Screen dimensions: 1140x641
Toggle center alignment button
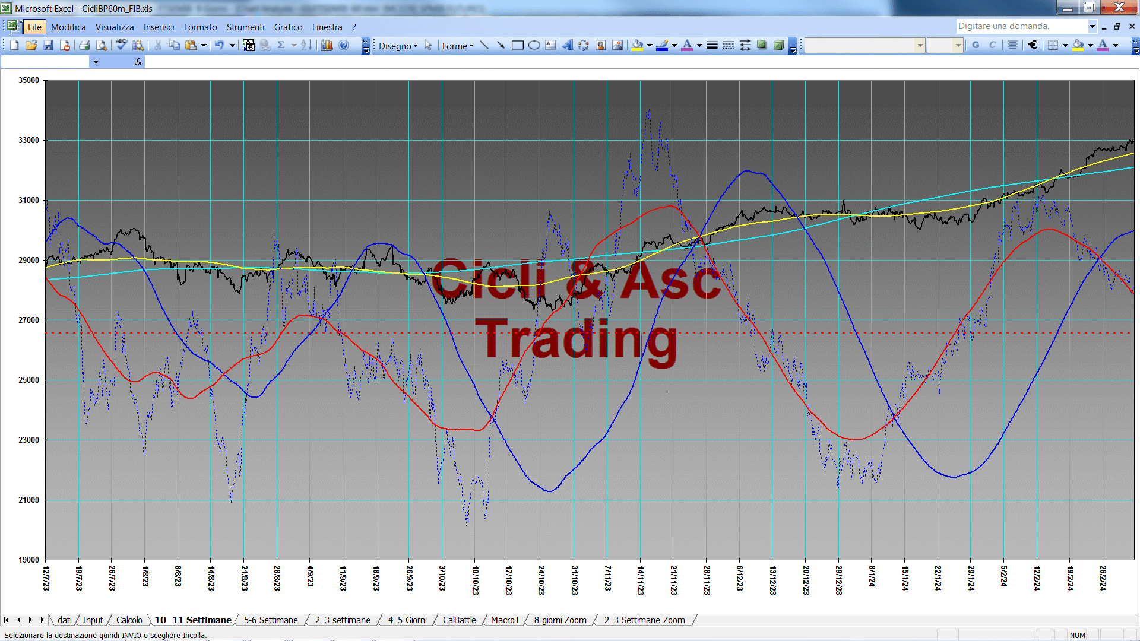1013,45
